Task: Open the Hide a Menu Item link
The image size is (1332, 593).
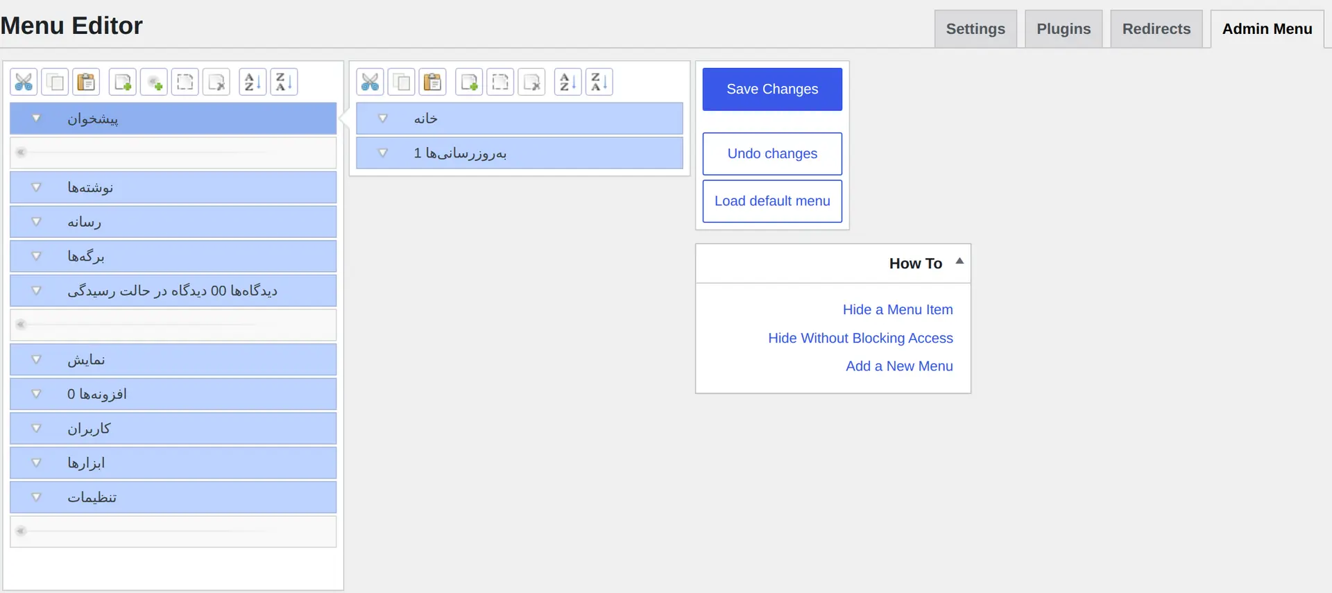Action: 898,310
